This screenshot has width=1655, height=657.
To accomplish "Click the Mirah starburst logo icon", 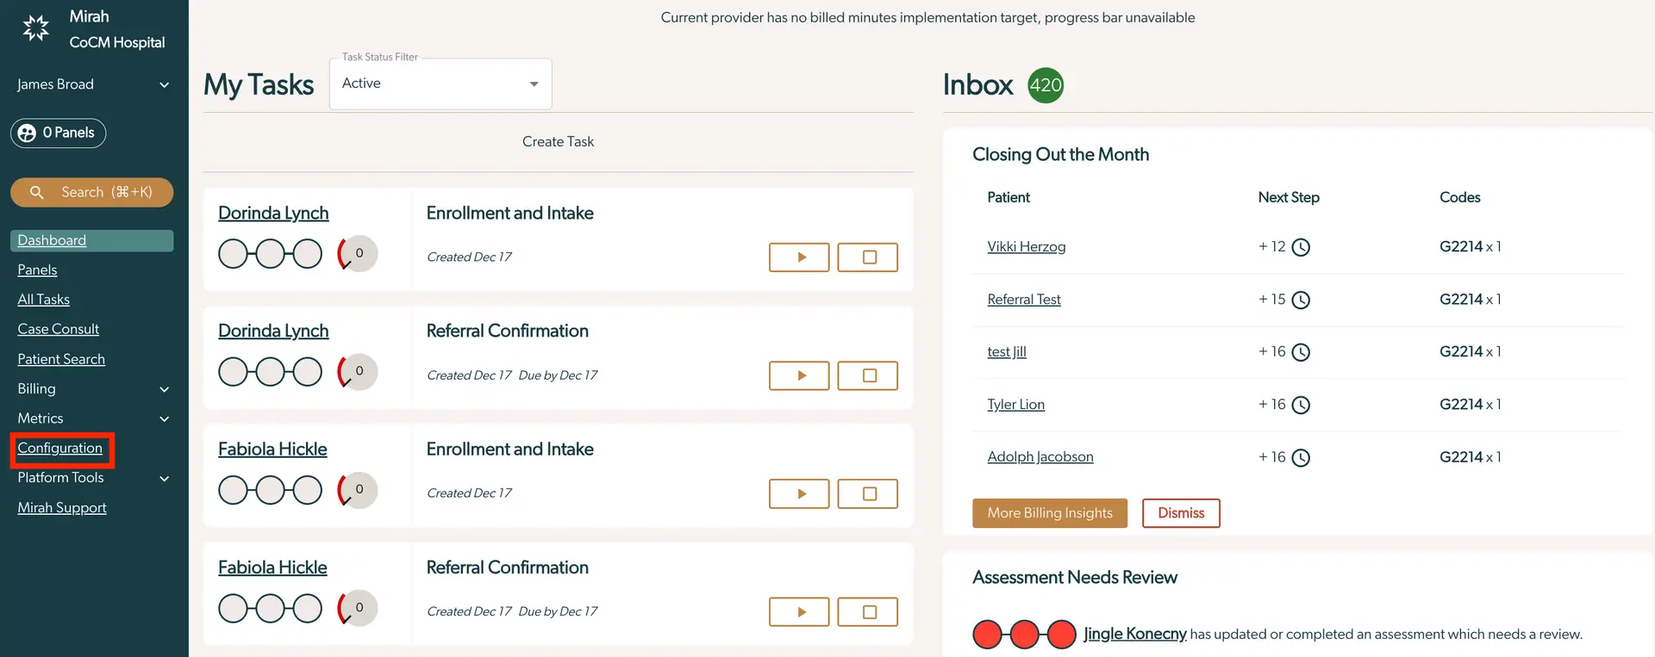I will coord(35,28).
